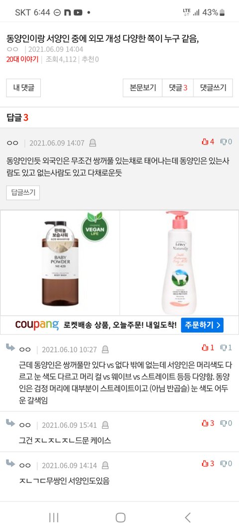Upvote the 14:07 top comment
239x532 pixels.
208,142
